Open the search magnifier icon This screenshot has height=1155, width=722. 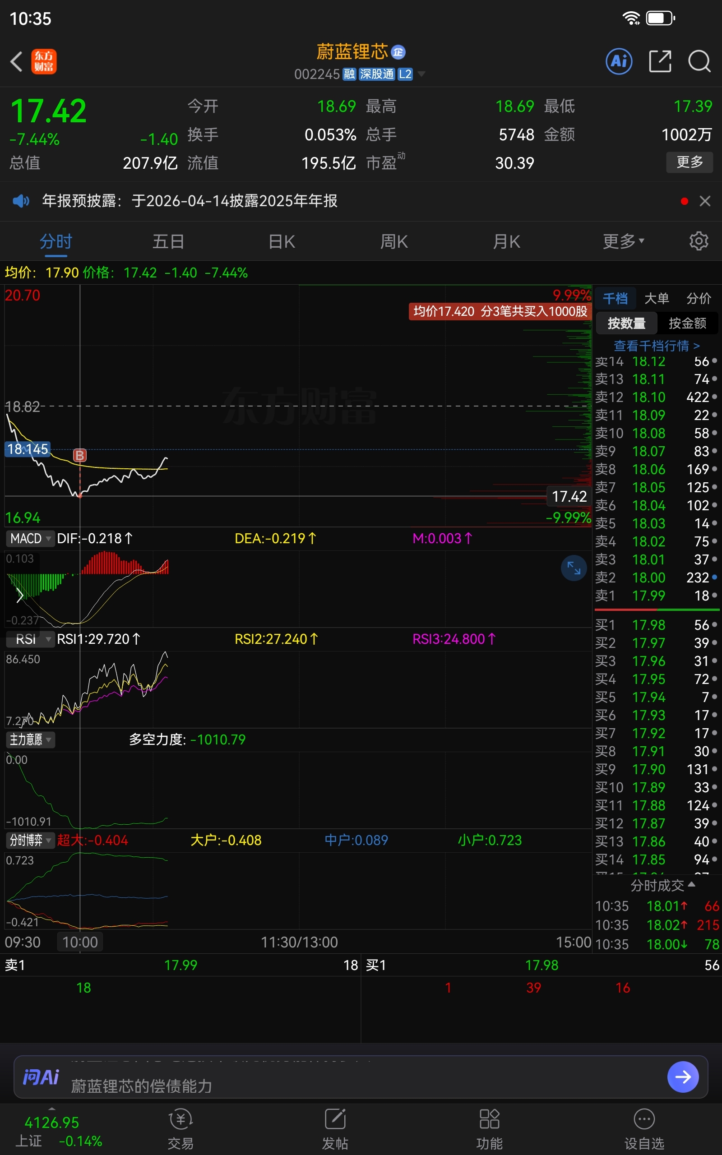tap(699, 61)
